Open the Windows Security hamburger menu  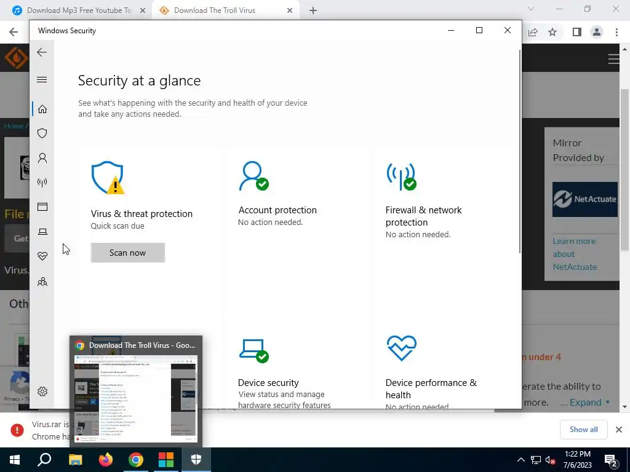click(x=42, y=79)
